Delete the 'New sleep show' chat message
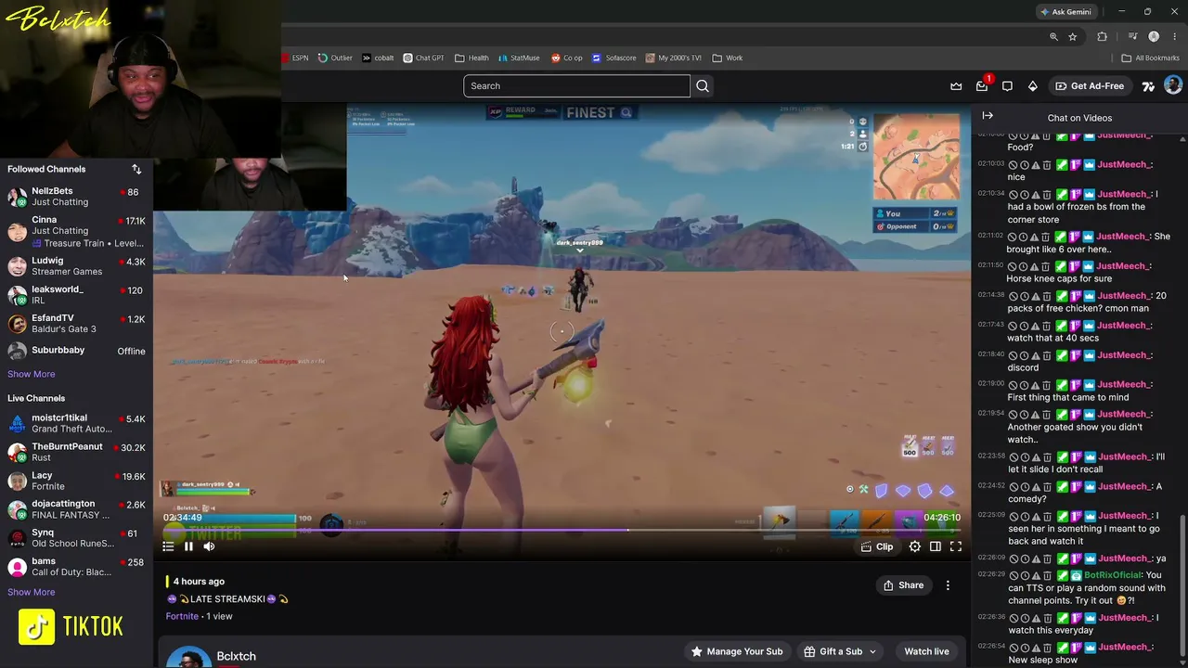This screenshot has width=1188, height=668. click(1046, 648)
